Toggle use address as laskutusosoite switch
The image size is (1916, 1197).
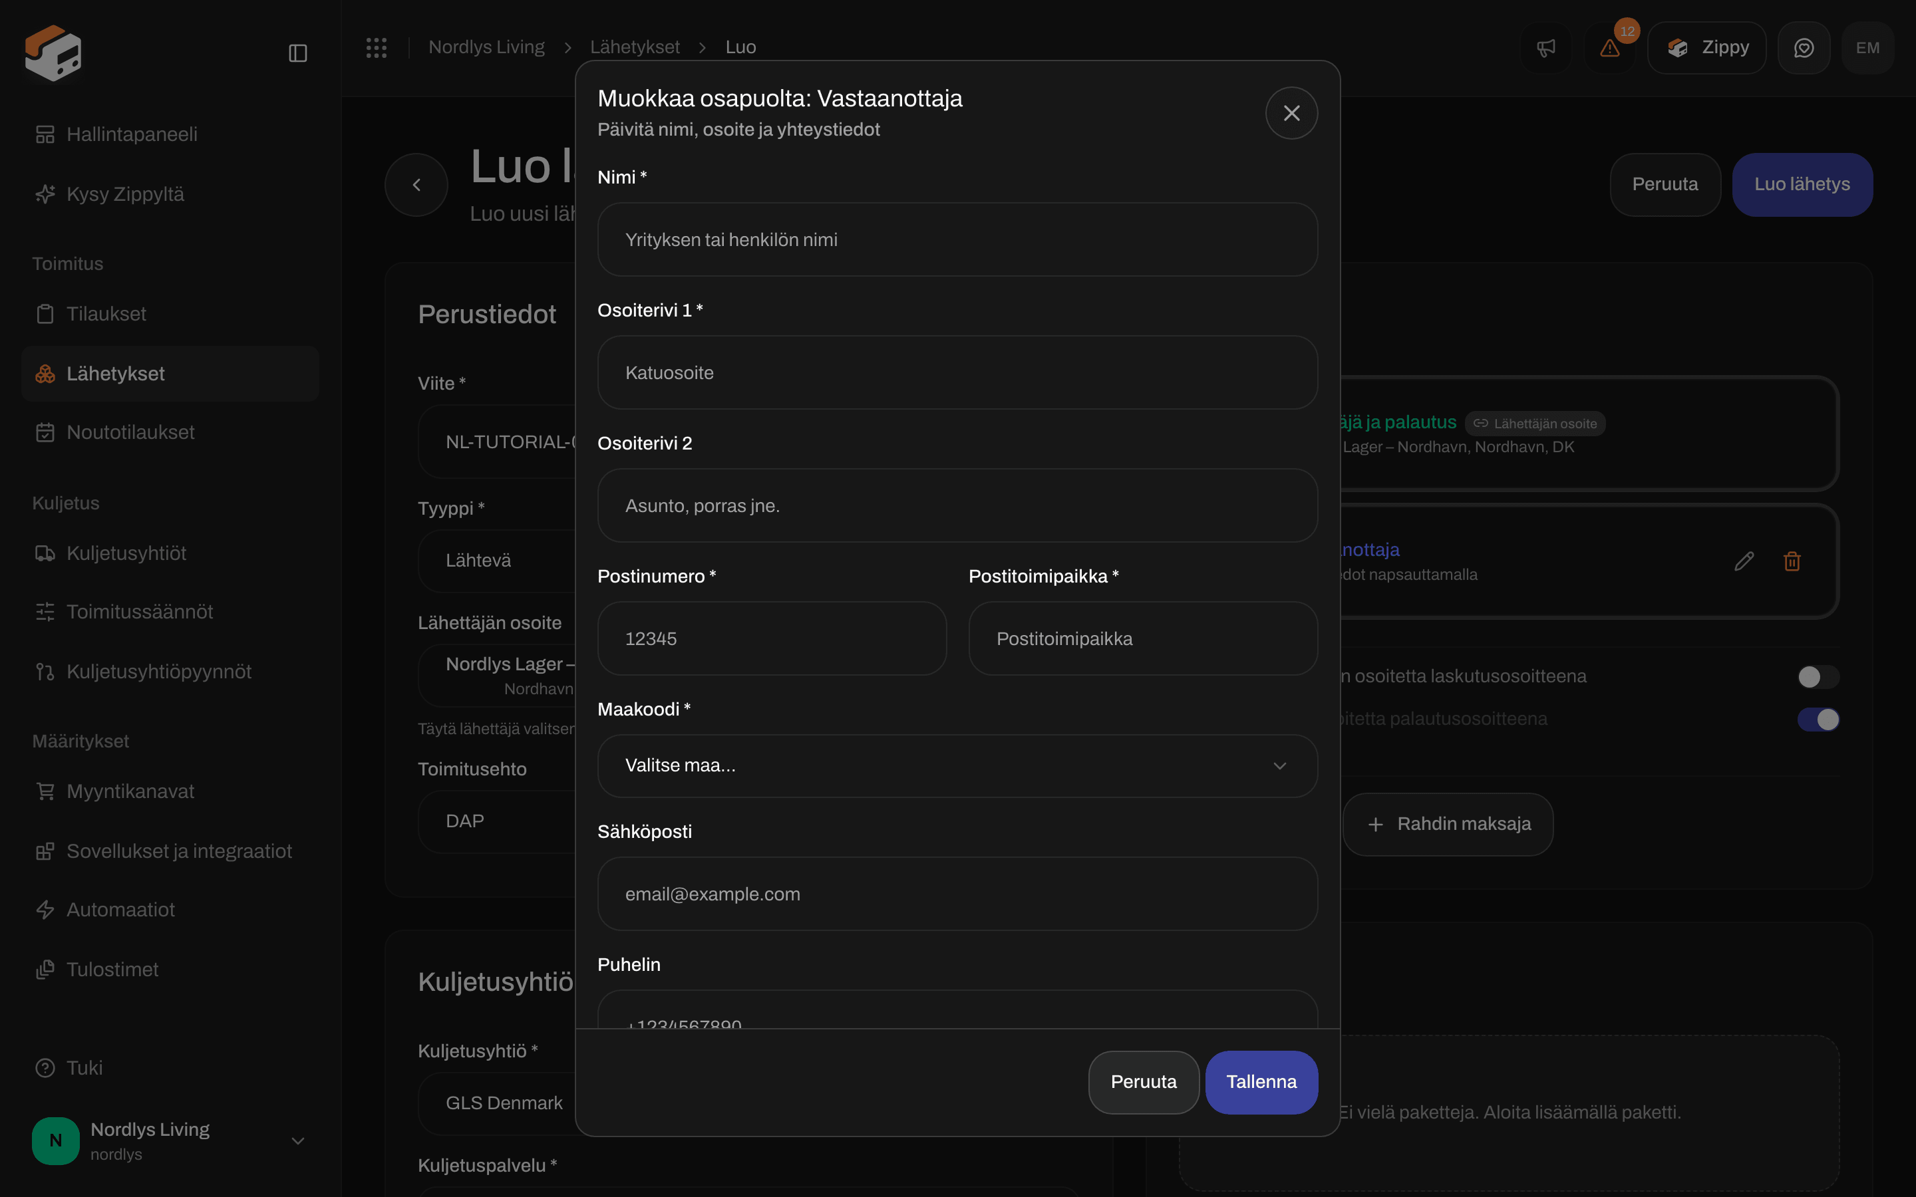(1818, 677)
